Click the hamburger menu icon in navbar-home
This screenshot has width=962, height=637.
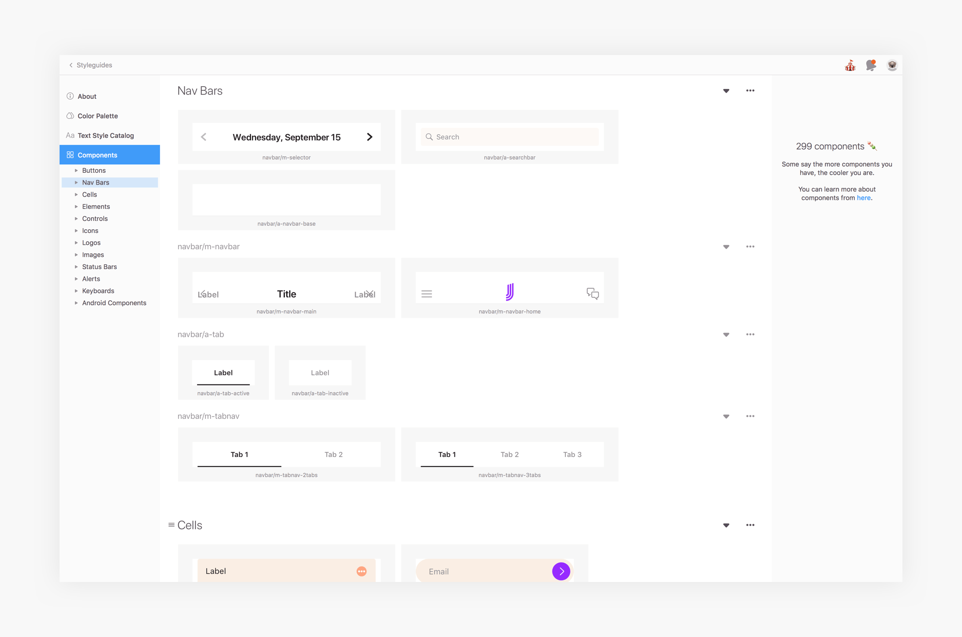[426, 294]
